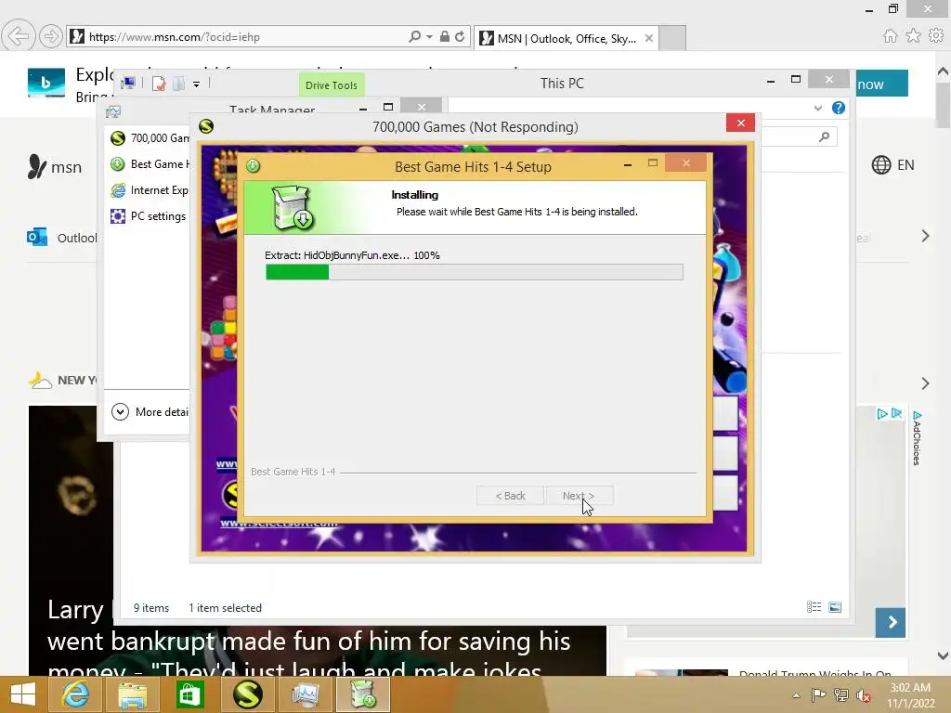This screenshot has height=713, width=951.
Task: Click the Properties quick access icon in This PC
Action: coord(159,84)
